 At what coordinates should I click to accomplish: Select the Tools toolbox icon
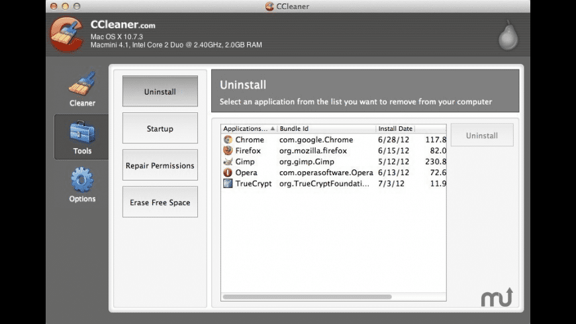pos(82,132)
